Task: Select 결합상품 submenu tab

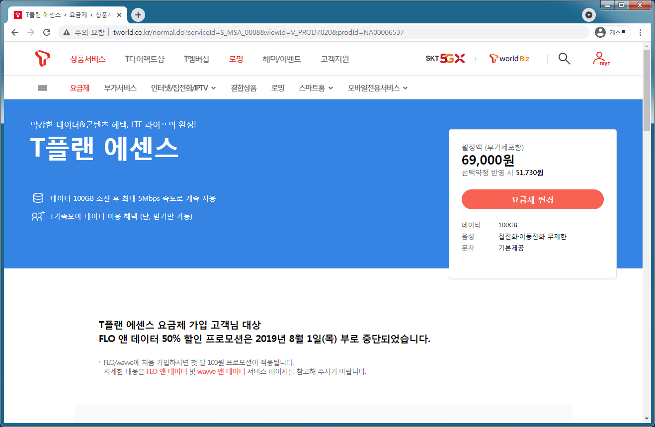Action: point(244,88)
